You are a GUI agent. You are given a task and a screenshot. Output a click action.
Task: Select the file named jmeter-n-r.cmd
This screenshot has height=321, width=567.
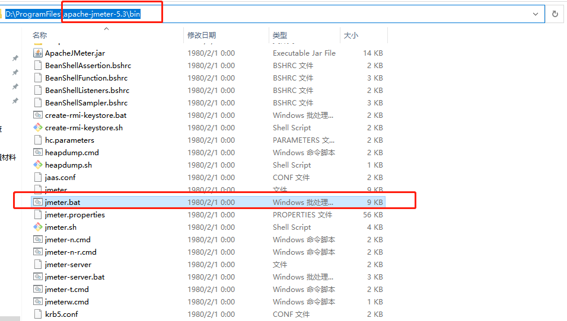[x=71, y=252]
